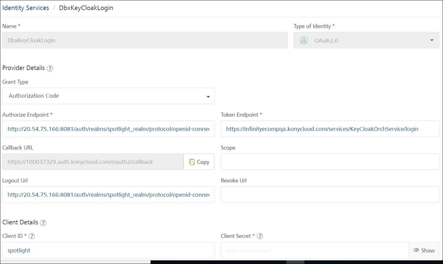Click the Grant Type label
The height and width of the screenshot is (264, 443).
coord(15,82)
